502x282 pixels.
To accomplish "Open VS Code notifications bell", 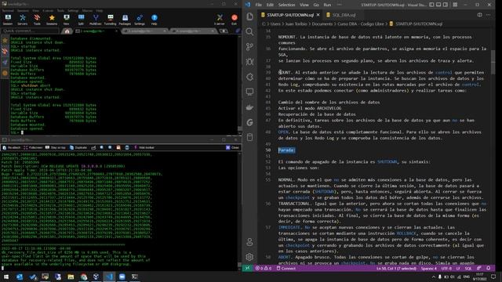I will click(489, 268).
